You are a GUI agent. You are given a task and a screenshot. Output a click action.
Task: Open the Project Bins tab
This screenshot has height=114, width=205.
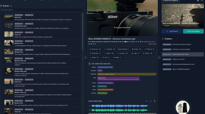point(95,53)
